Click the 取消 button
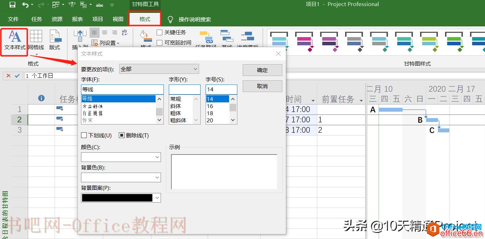 click(262, 86)
